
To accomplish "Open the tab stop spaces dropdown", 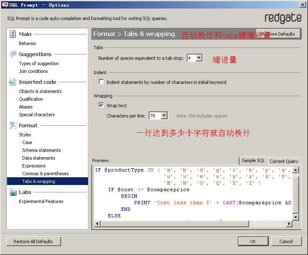I will (x=199, y=58).
